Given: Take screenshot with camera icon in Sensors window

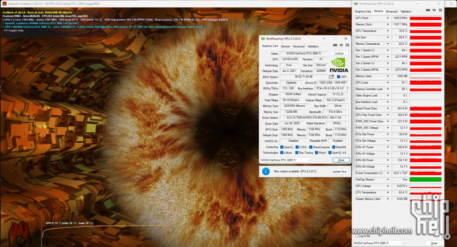Looking at the screenshot, I should tap(428, 10).
